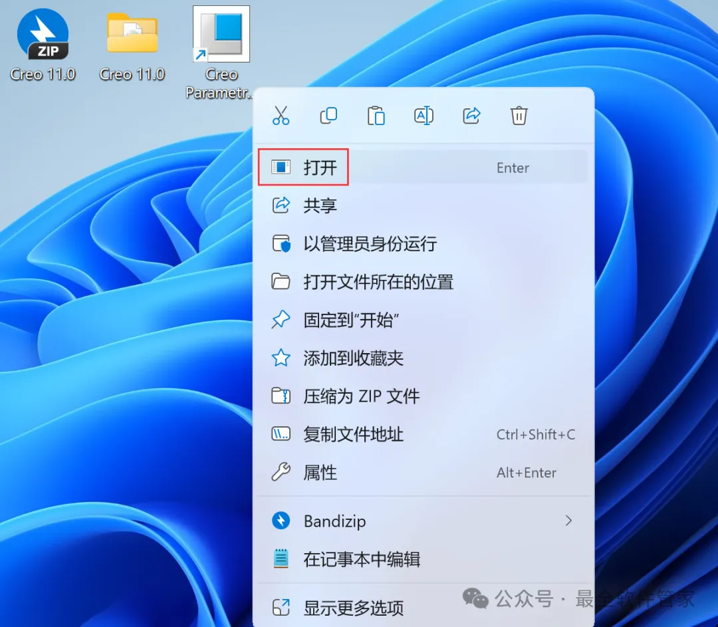Click the Creo 11.0 folder icon

(132, 32)
